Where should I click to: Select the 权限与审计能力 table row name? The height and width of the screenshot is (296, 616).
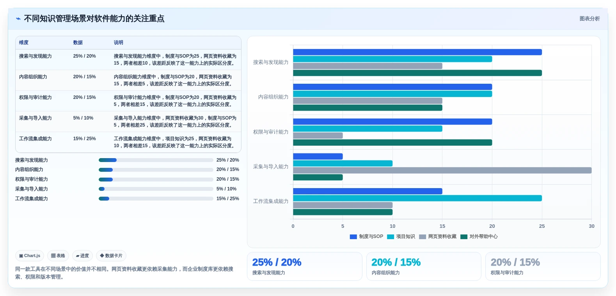(36, 97)
